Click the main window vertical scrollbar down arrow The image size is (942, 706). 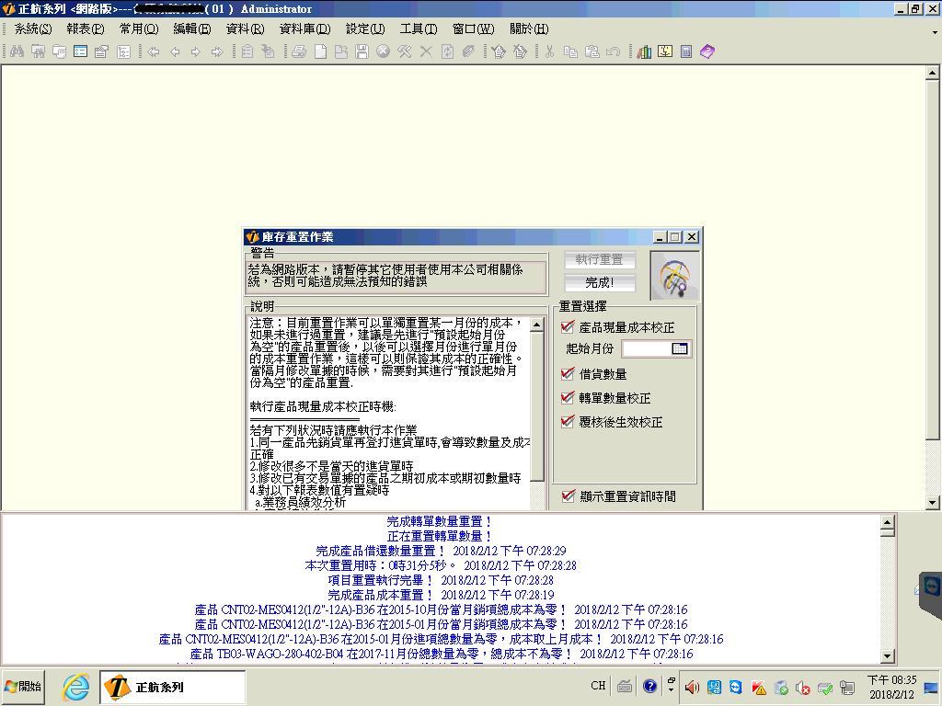(933, 503)
